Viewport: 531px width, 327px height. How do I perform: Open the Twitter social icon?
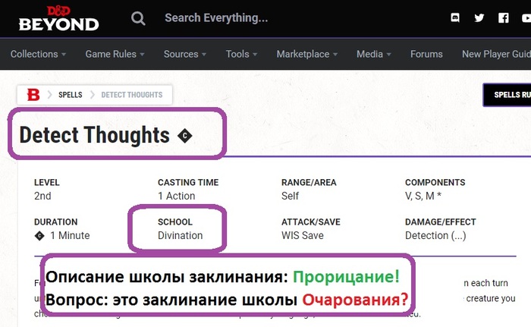pyautogui.click(x=479, y=18)
